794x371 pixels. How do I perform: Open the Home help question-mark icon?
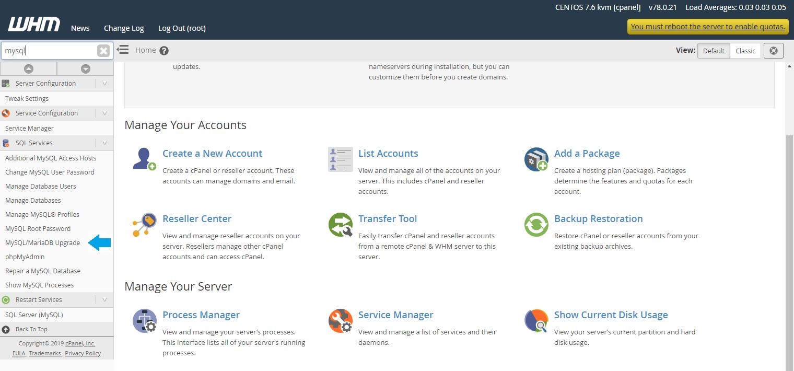(x=164, y=51)
